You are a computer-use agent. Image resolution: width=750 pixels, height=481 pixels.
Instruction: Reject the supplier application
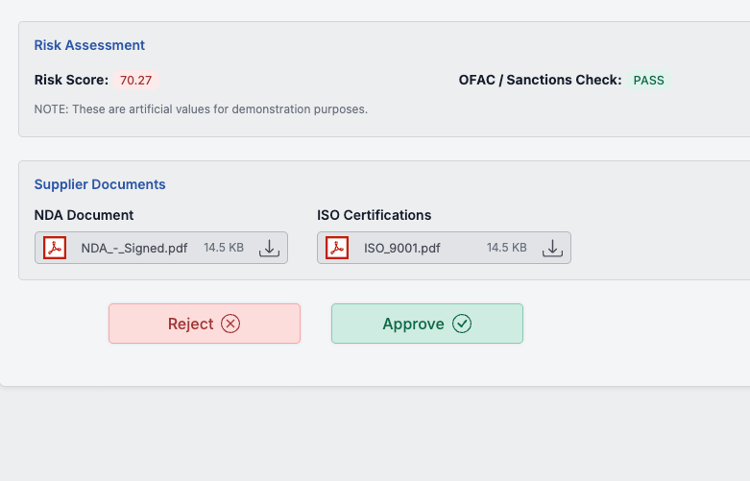click(x=205, y=324)
